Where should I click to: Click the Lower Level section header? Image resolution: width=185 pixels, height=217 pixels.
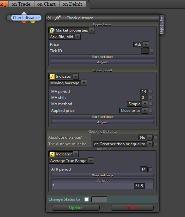[102, 70]
